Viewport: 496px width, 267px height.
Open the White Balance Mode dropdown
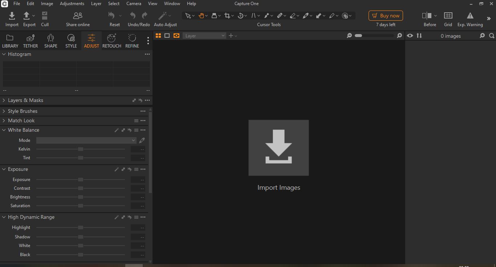point(86,140)
